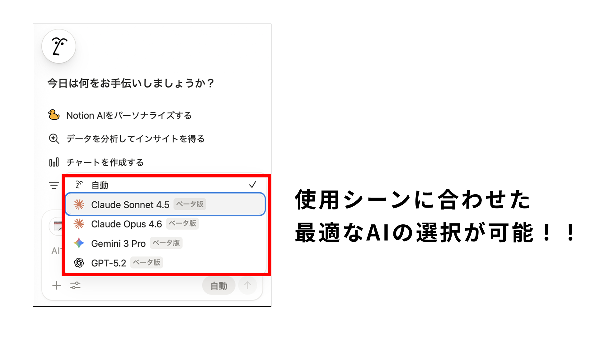Image resolution: width=596 pixels, height=339 pixels.
Task: Open the sliders settings icon
Action: click(75, 286)
